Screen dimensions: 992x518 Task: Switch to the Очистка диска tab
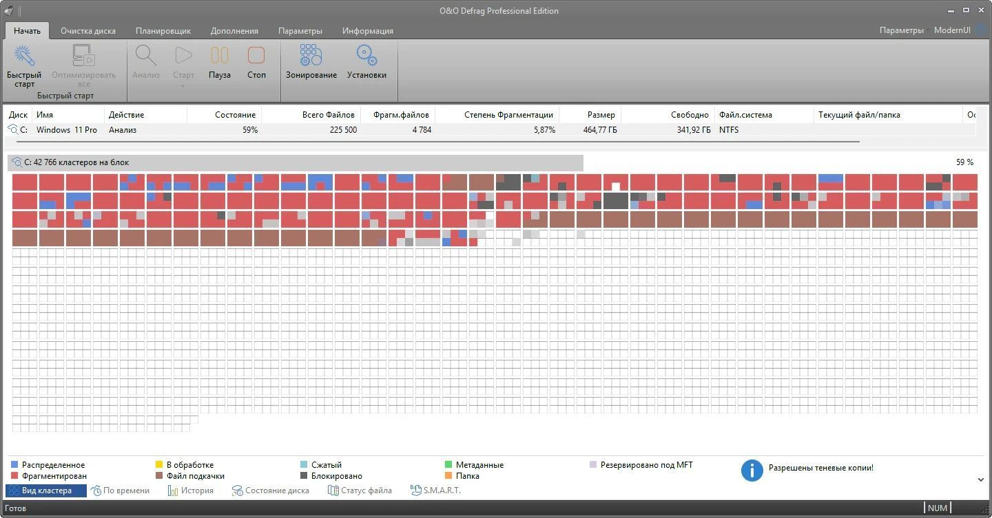[88, 31]
